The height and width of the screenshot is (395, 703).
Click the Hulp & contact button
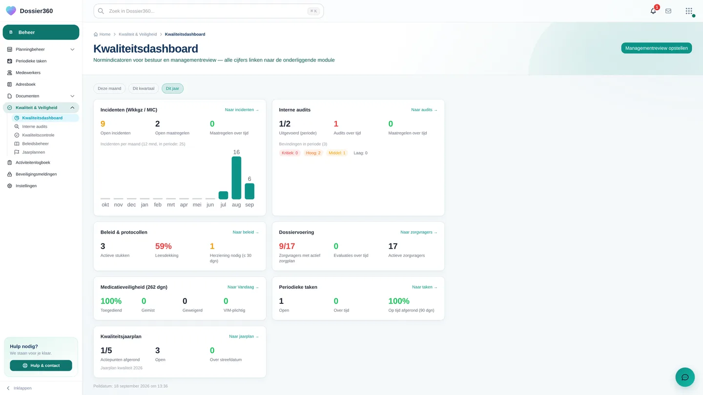pos(41,365)
